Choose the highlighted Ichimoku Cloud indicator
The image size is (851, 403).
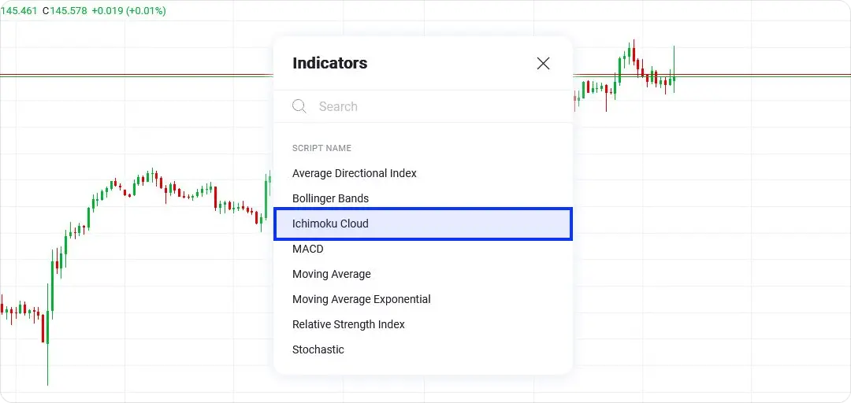[x=422, y=224]
